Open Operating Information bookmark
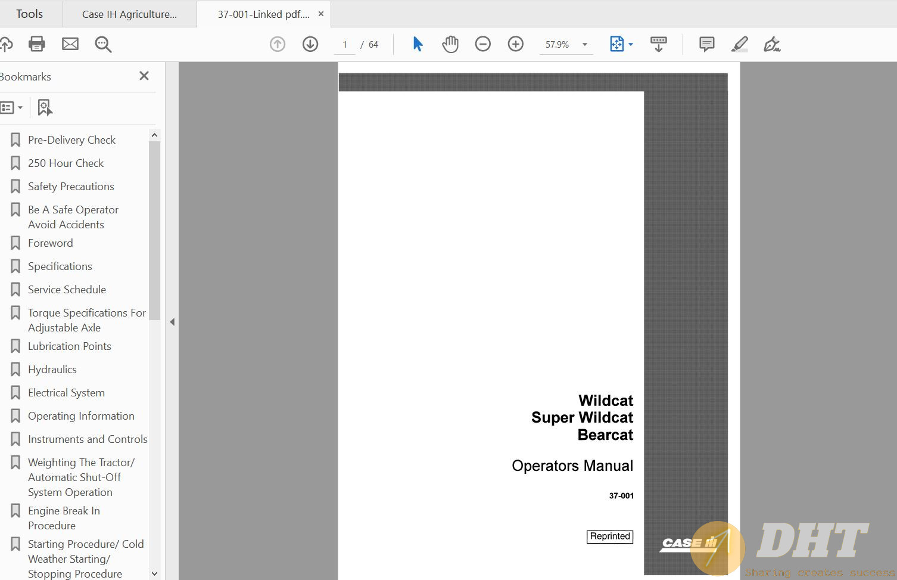The image size is (897, 580). [81, 416]
